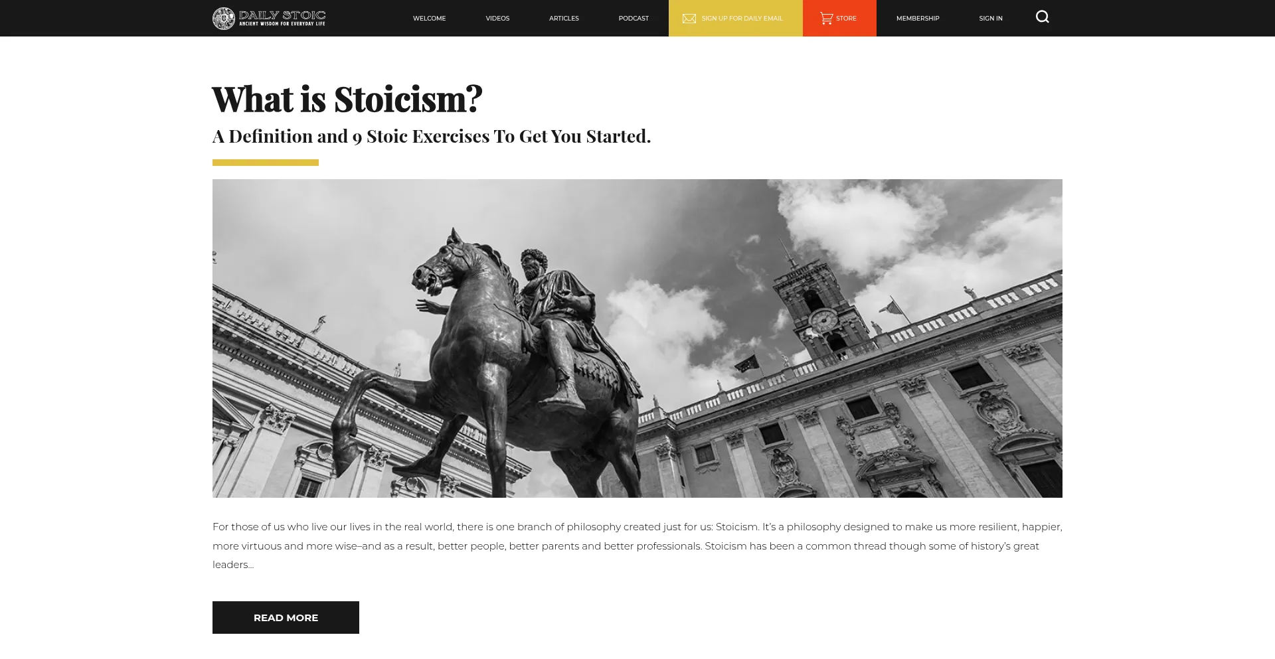This screenshot has width=1275, height=659.
Task: Click the envelope email icon
Action: [689, 19]
